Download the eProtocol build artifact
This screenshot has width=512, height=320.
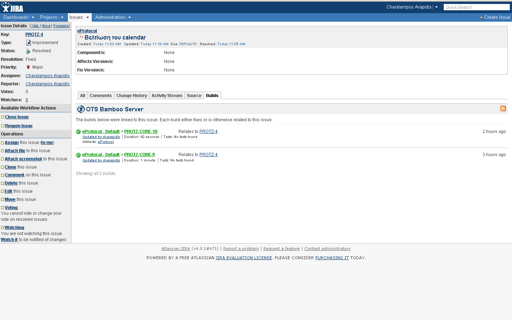pyautogui.click(x=106, y=142)
